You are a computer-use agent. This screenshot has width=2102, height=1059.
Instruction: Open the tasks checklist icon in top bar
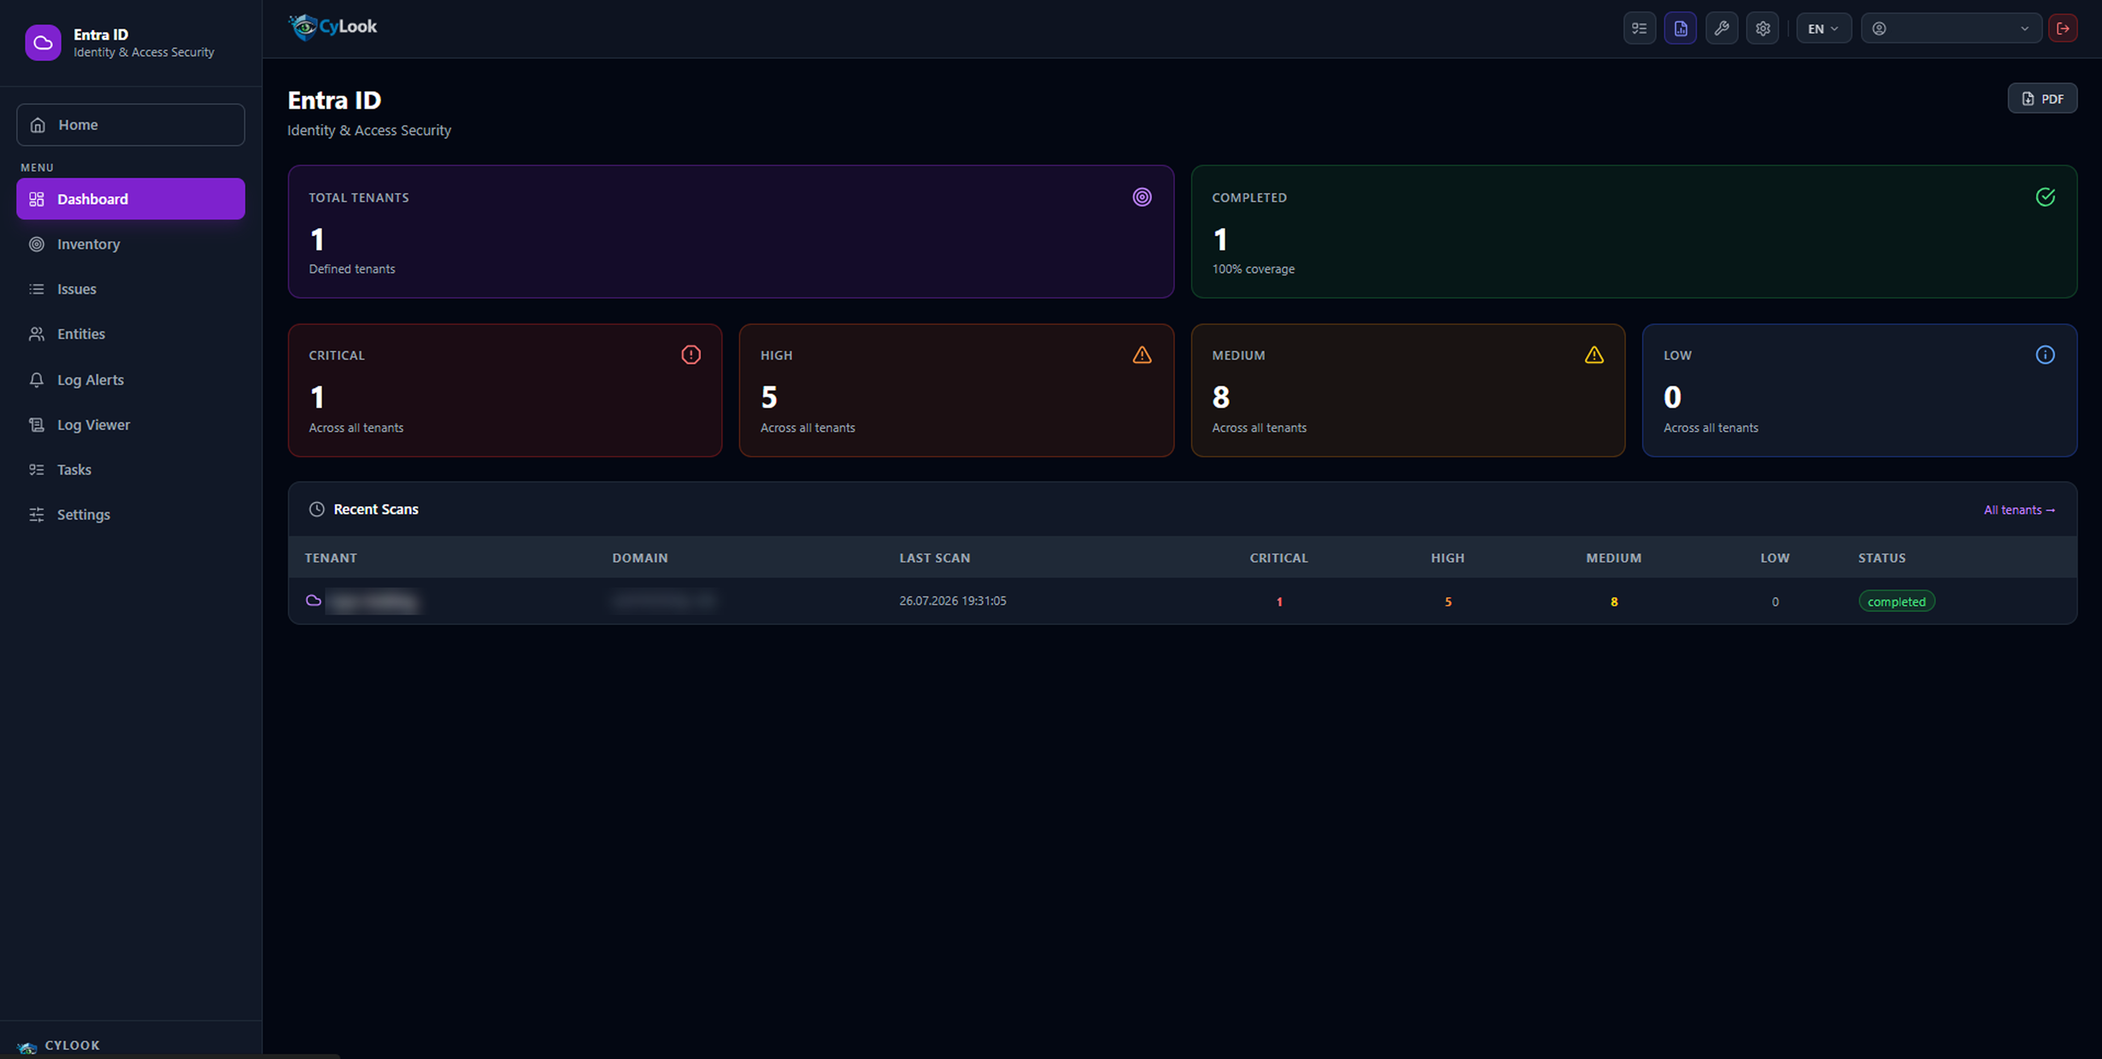[1638, 28]
